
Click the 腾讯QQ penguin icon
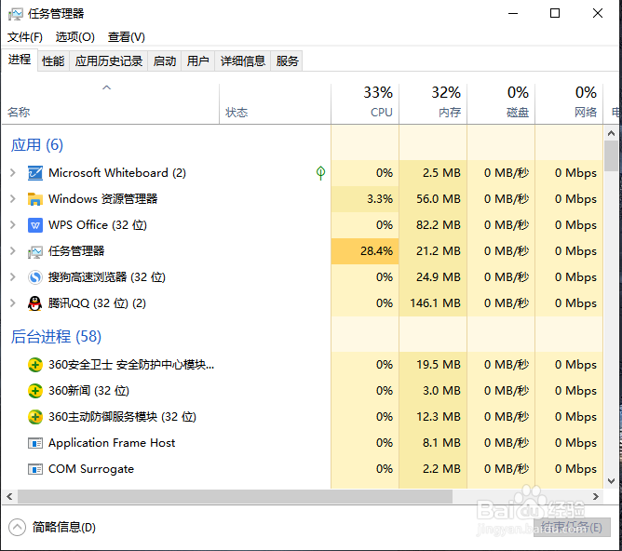[x=34, y=303]
